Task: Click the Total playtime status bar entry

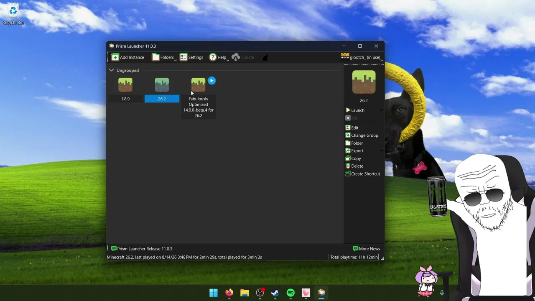Action: (354, 257)
